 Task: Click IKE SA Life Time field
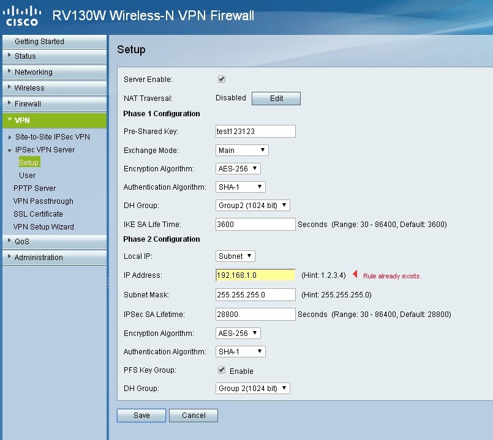coord(255,225)
